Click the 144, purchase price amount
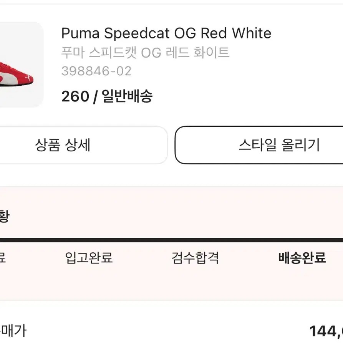The width and height of the screenshot is (343, 343). [x=326, y=331]
